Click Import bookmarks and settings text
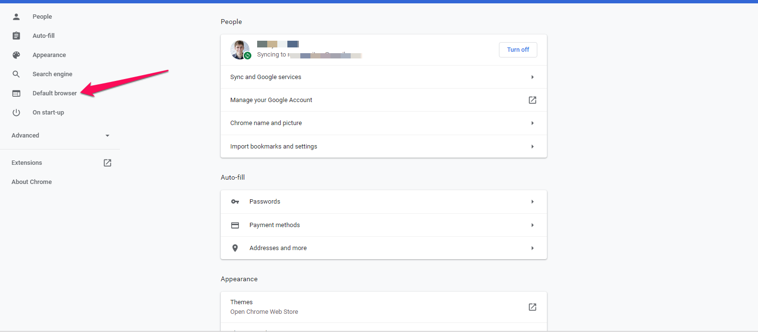758x332 pixels. coord(273,147)
